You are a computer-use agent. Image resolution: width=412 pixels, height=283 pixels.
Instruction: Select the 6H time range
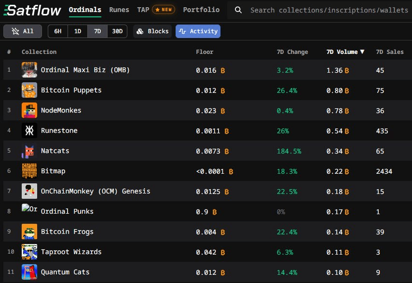click(x=58, y=31)
